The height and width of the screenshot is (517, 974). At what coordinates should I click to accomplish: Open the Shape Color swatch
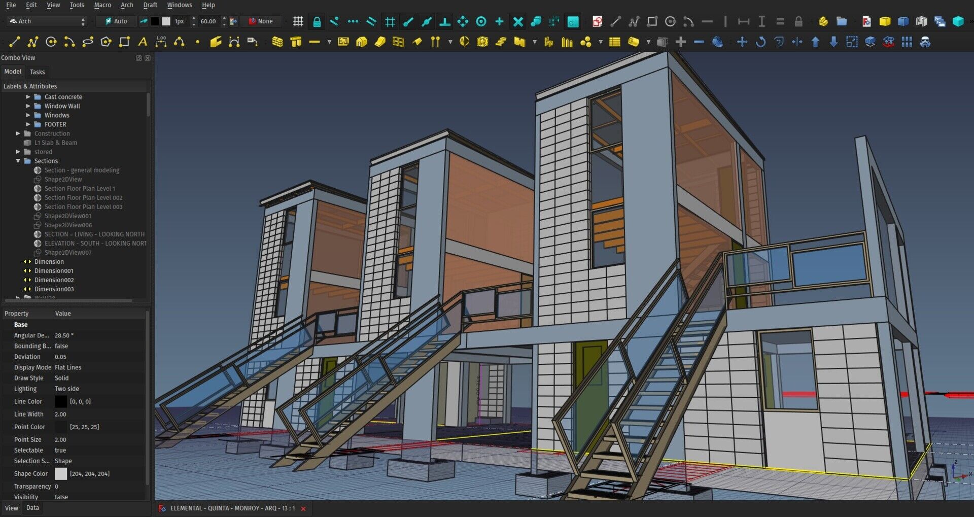61,474
